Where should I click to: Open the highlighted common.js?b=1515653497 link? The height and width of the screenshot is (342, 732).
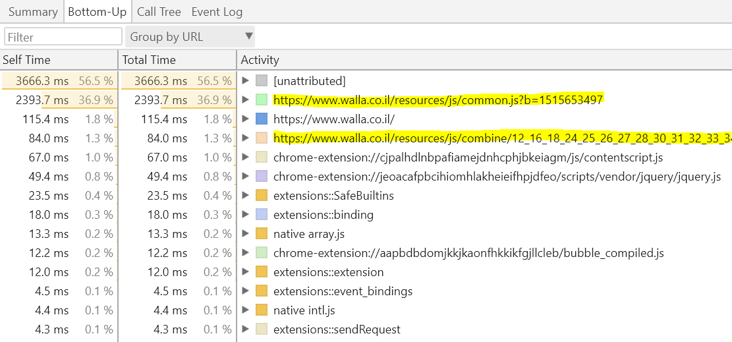coord(438,100)
